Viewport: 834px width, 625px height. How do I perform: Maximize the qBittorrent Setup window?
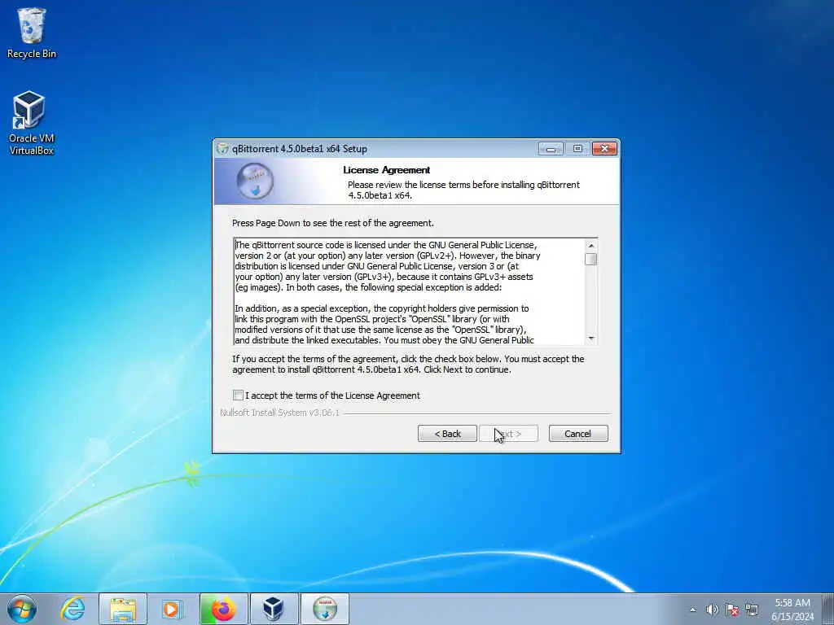pyautogui.click(x=577, y=149)
